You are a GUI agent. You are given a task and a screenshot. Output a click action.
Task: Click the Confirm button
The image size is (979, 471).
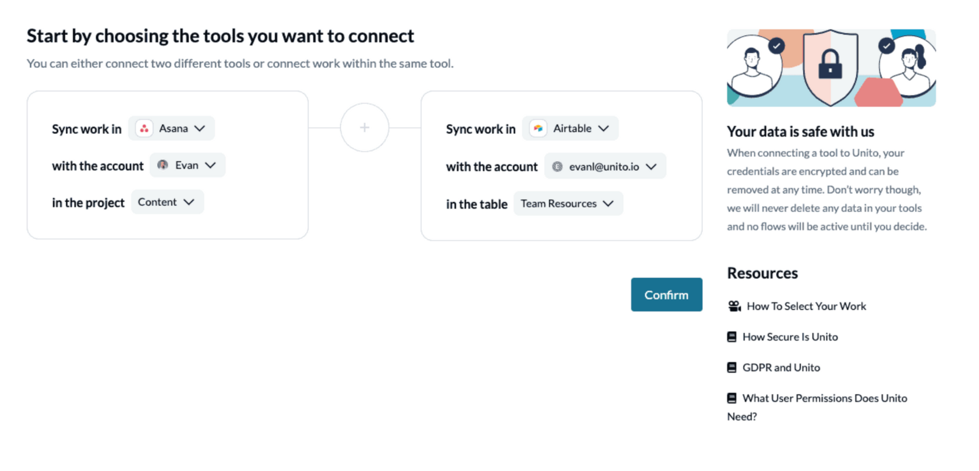click(666, 294)
